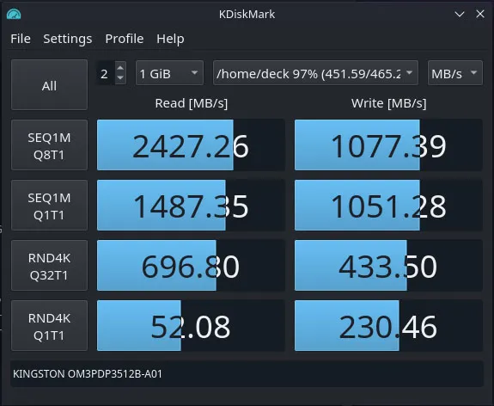494x406 pixels.
Task: Open the MB/s unit dropdown
Action: click(x=455, y=73)
